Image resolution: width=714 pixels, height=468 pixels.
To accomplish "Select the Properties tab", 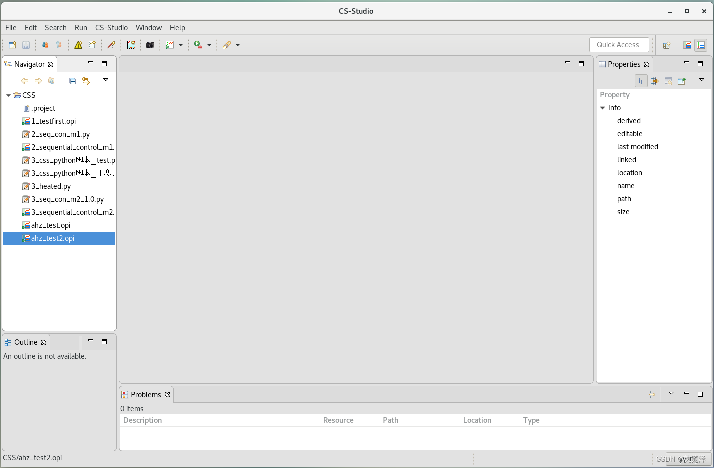I will (x=624, y=64).
